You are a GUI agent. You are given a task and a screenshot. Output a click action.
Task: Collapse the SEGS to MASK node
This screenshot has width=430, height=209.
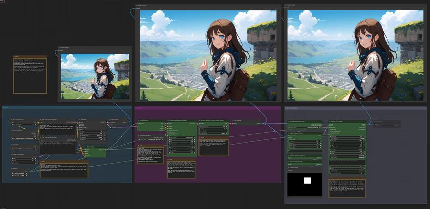click(288, 156)
